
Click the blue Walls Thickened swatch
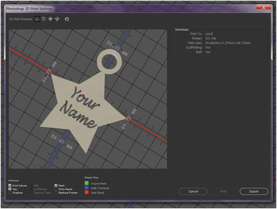86,188
